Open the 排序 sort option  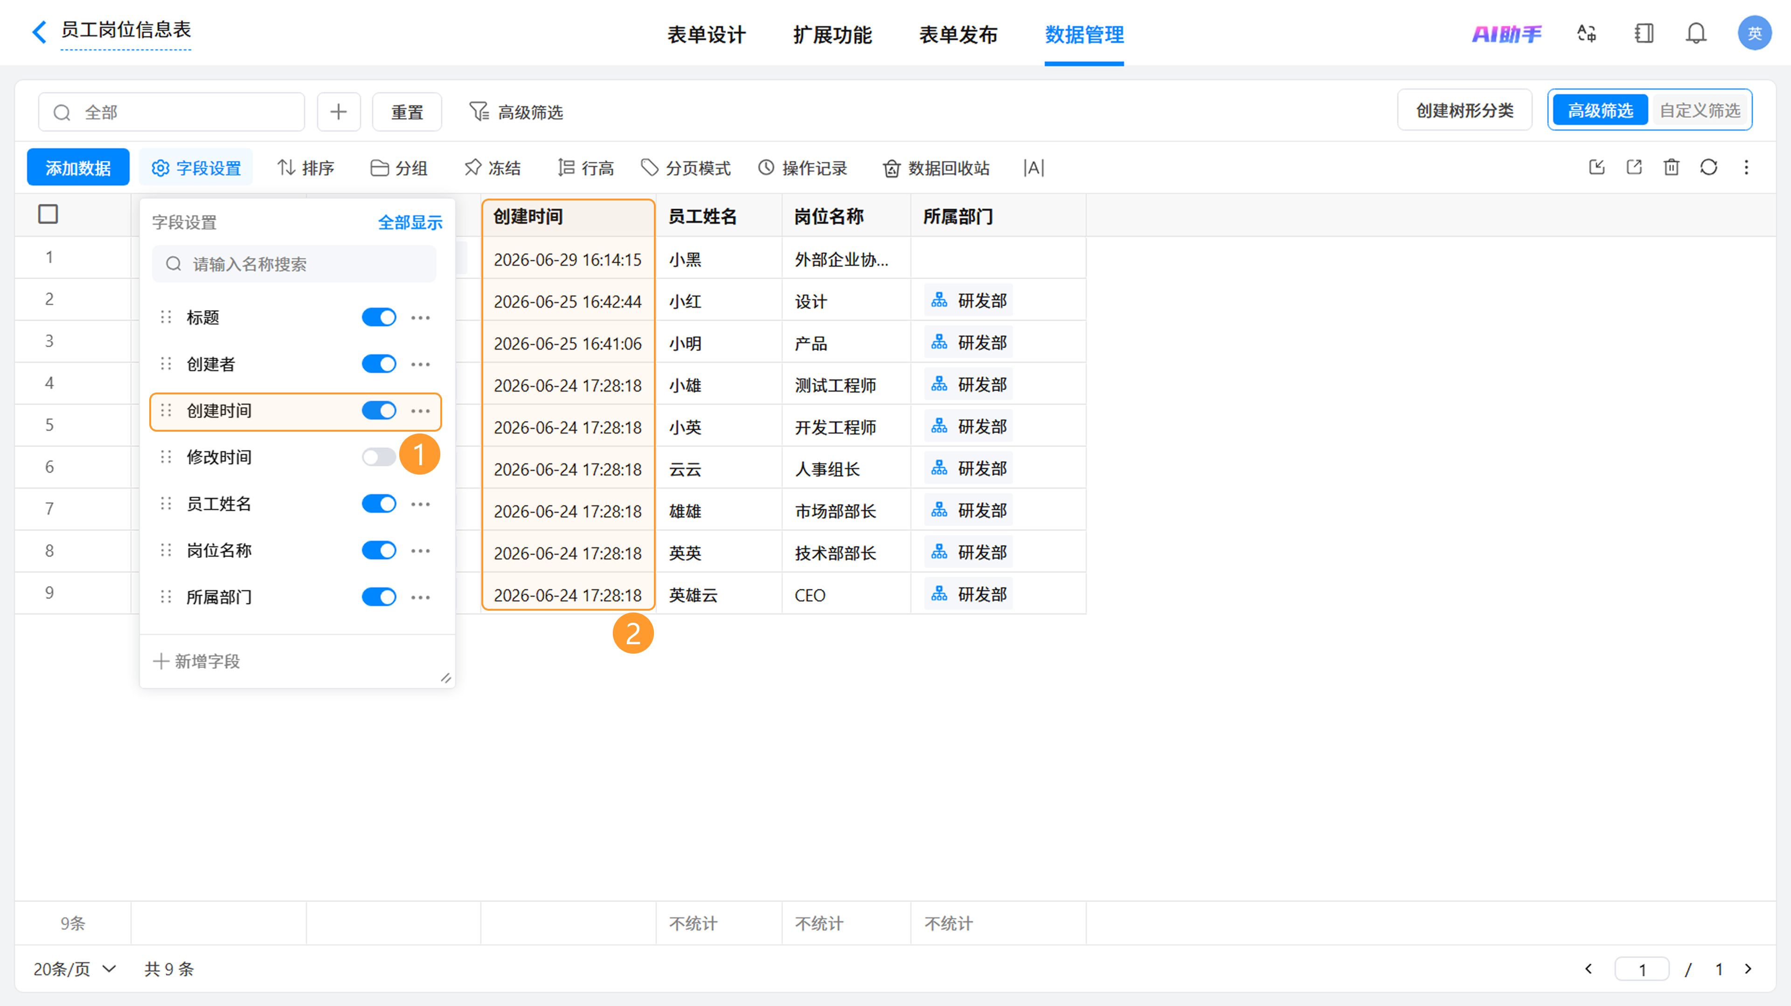click(305, 167)
